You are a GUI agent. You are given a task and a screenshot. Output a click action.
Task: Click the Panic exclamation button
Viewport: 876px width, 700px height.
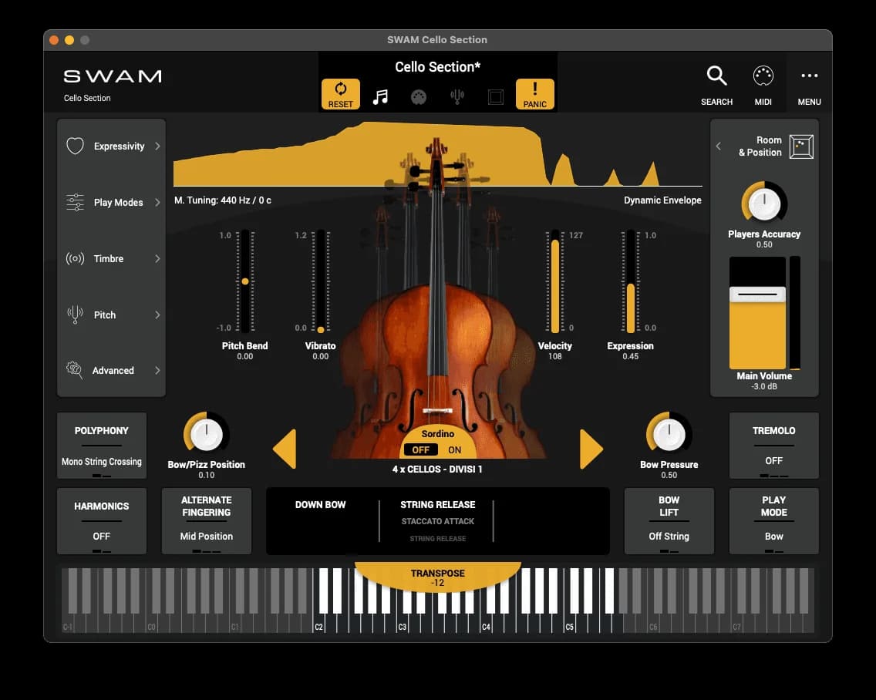tap(534, 94)
